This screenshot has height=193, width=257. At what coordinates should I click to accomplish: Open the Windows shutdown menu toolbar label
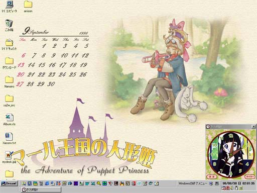(193, 183)
